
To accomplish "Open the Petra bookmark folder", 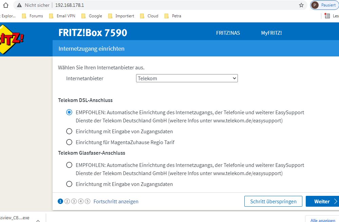I will [173, 16].
